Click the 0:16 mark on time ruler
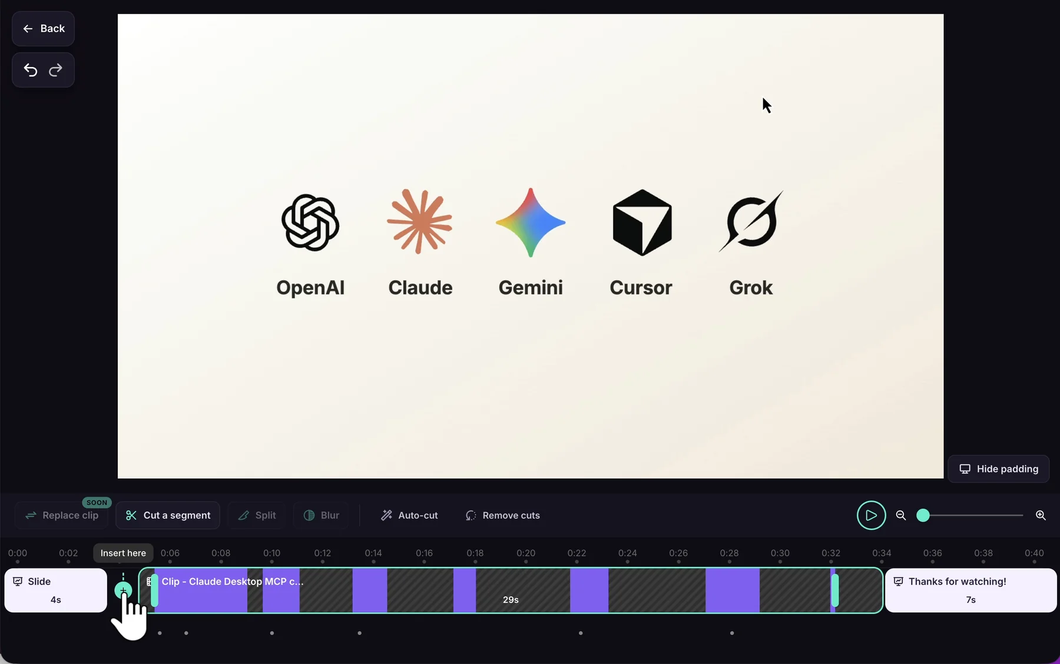This screenshot has height=664, width=1060. point(424,553)
